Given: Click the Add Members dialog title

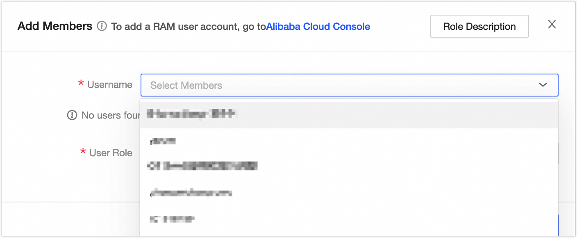Looking at the screenshot, I should coord(55,27).
